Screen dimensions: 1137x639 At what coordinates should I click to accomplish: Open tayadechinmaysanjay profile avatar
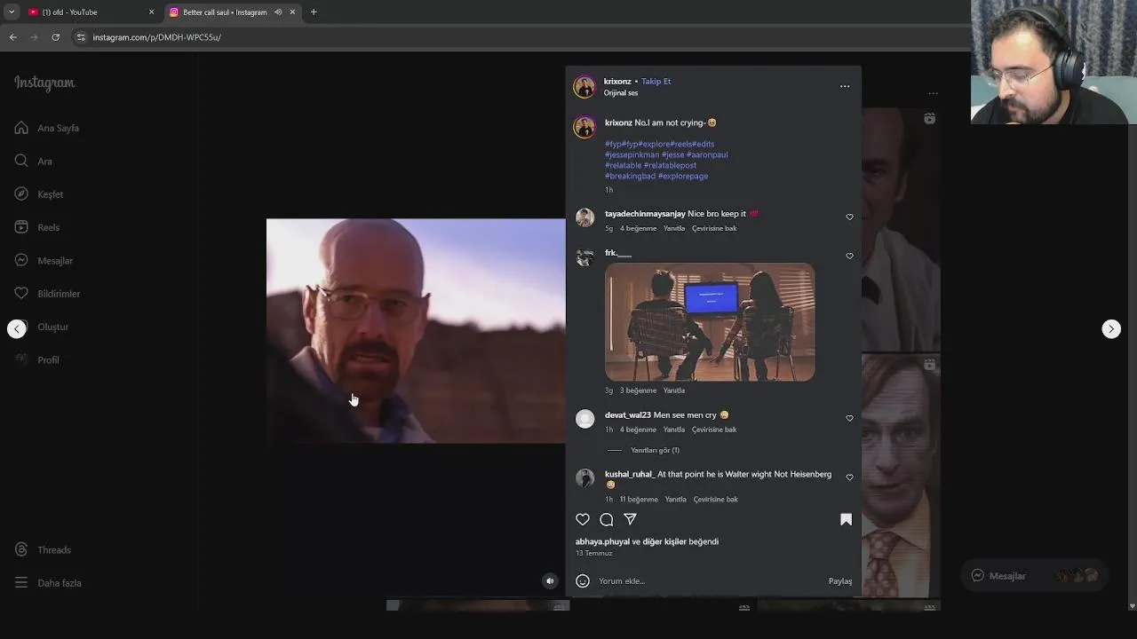click(584, 217)
